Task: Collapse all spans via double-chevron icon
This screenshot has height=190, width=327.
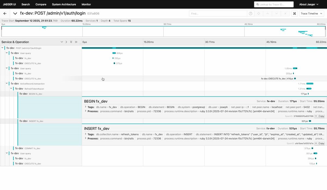Action: click(x=71, y=42)
